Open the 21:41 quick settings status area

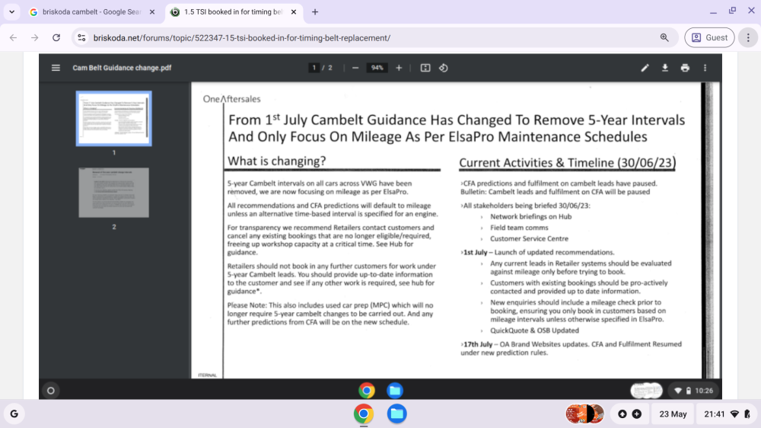coord(727,414)
